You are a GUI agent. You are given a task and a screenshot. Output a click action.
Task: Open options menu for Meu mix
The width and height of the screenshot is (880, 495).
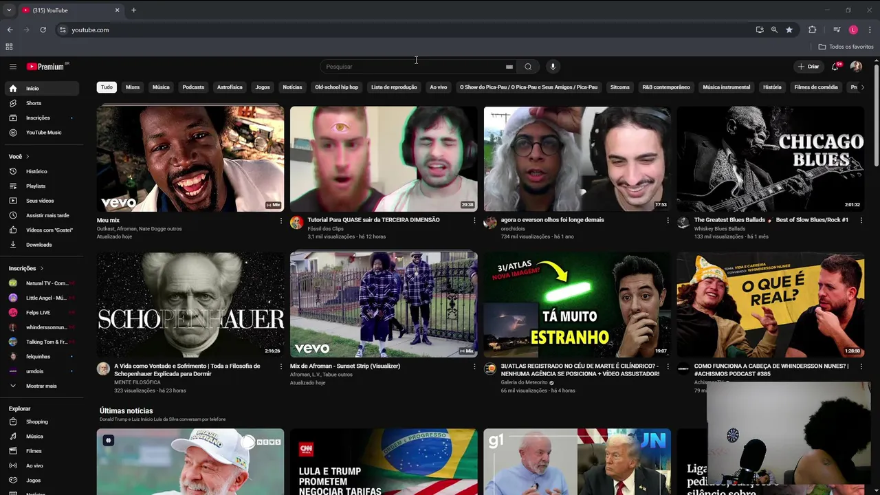point(280,221)
